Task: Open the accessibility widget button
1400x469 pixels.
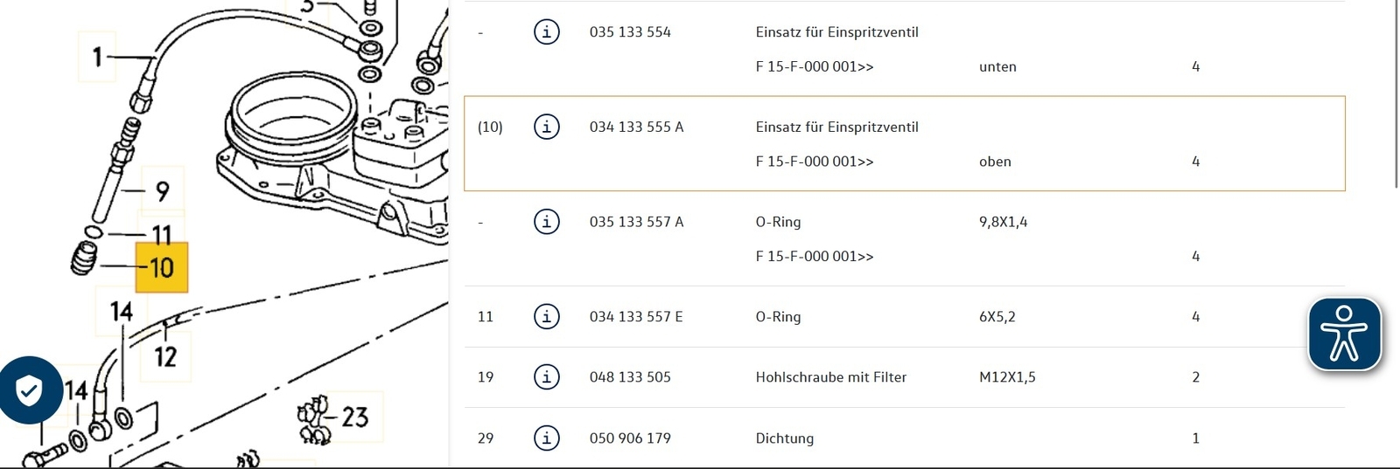Action: coord(1345,335)
